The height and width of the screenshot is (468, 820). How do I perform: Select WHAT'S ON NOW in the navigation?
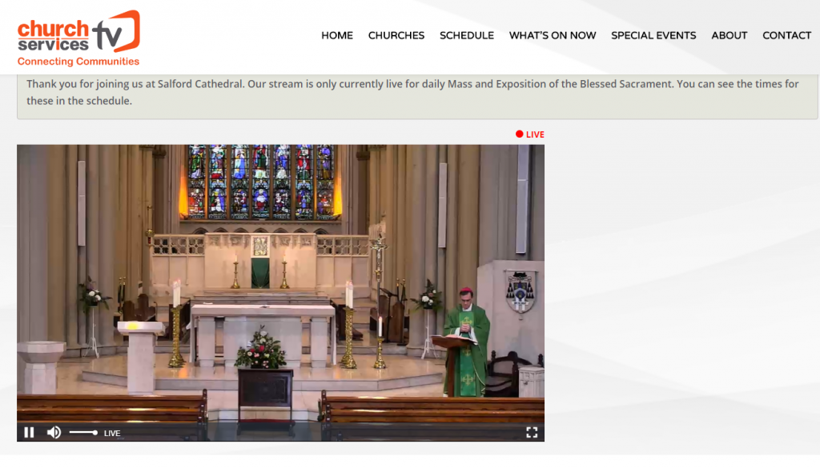(553, 35)
